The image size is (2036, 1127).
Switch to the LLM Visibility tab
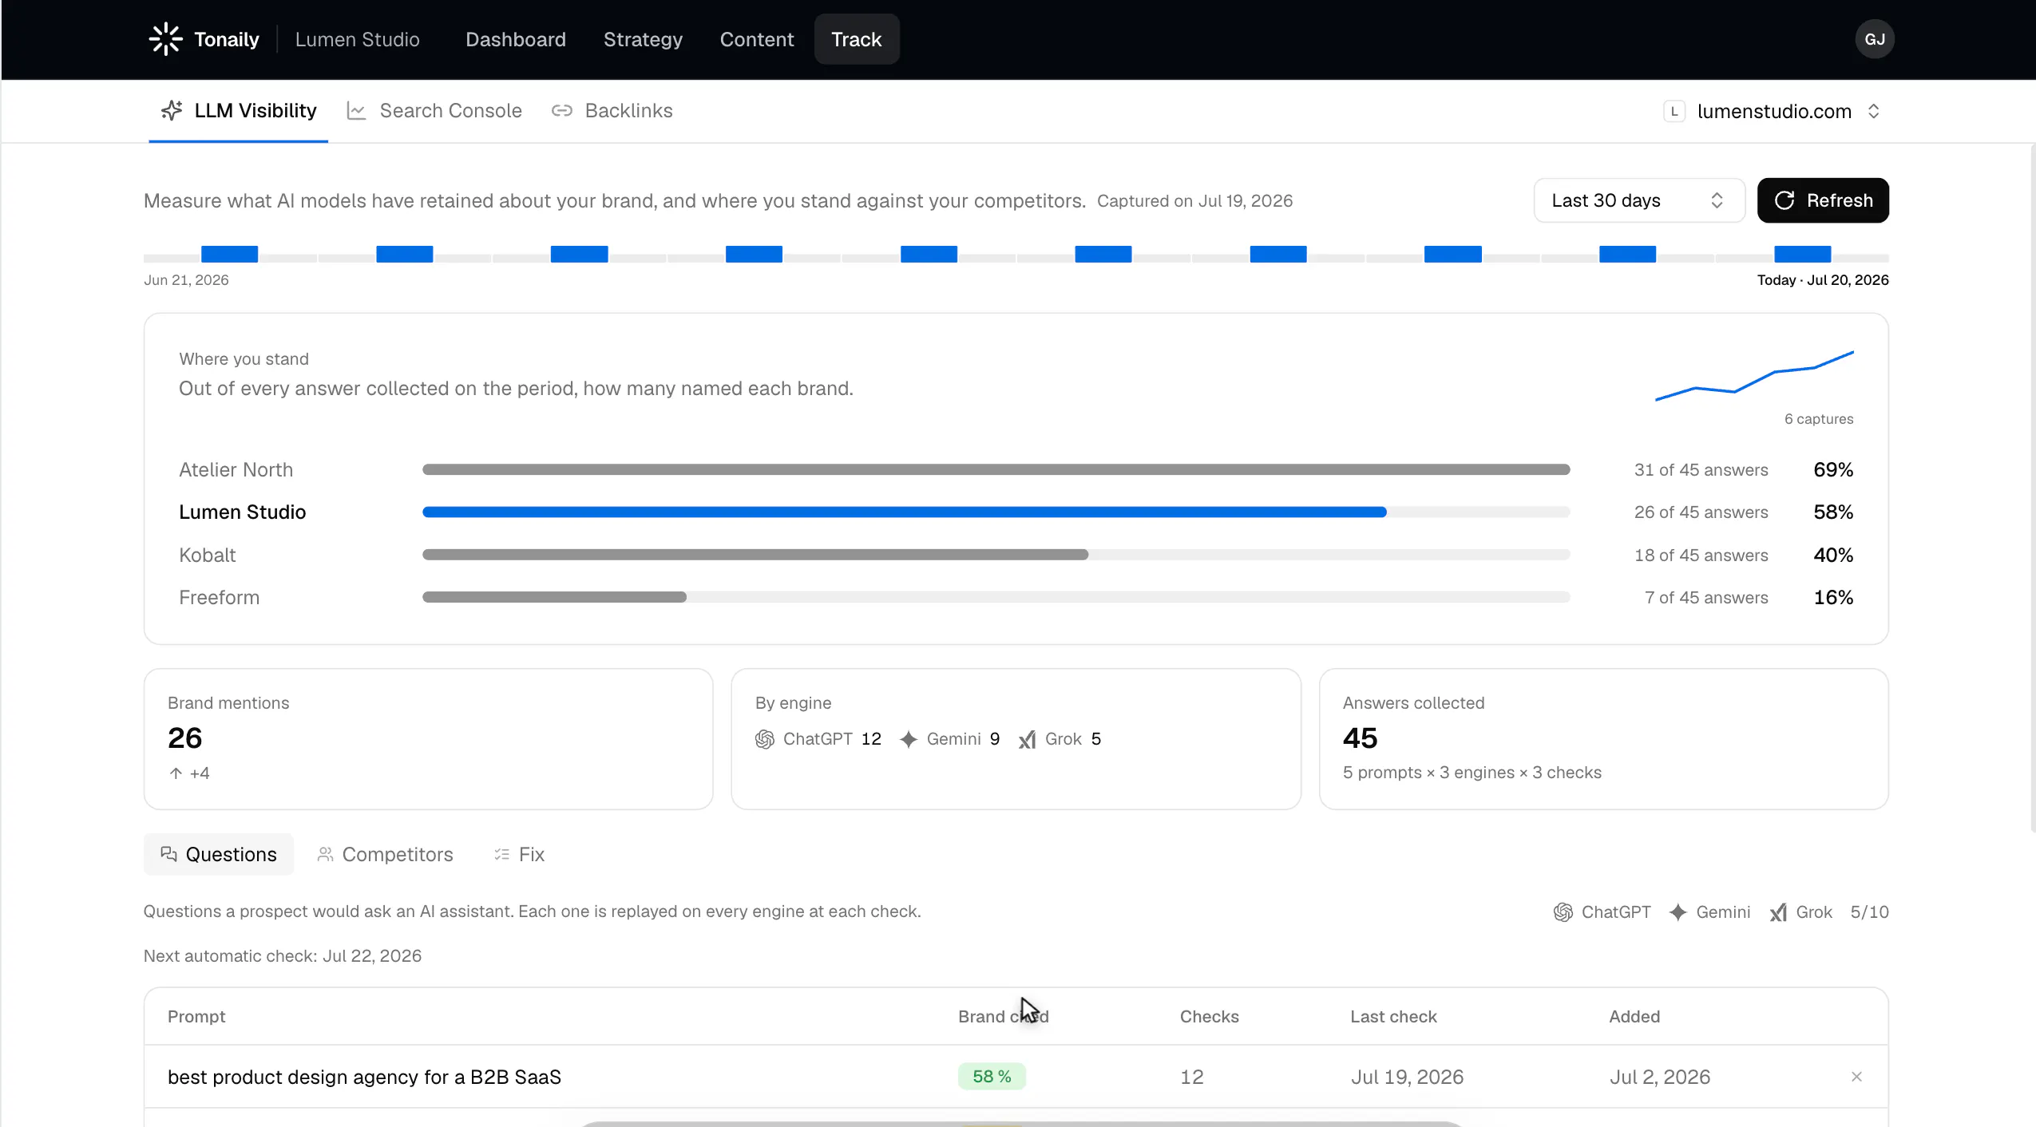239,111
